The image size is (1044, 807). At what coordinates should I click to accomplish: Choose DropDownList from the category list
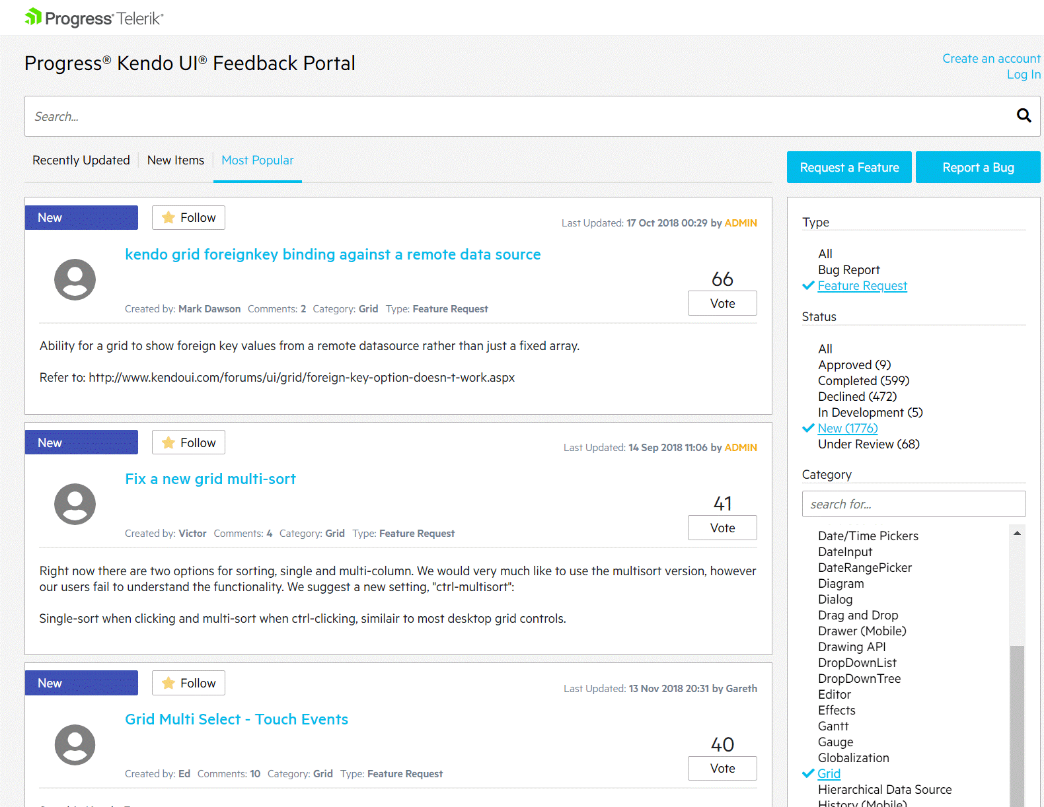(857, 662)
